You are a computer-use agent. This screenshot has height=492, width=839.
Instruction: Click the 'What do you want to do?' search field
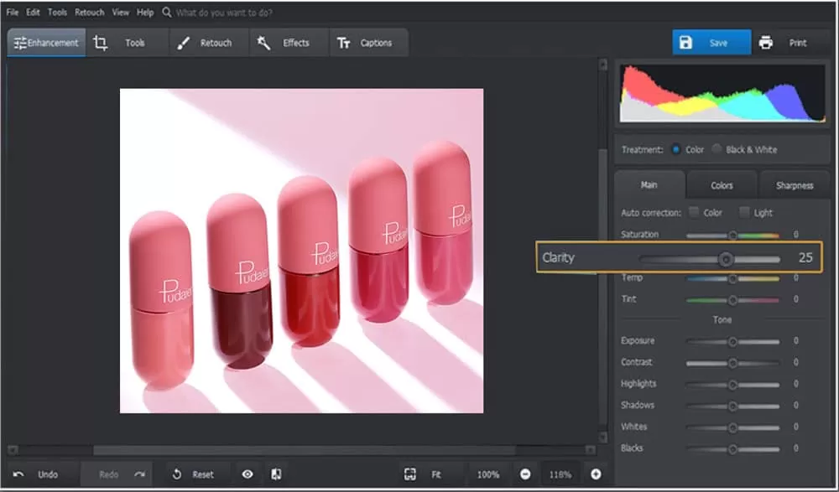point(224,13)
